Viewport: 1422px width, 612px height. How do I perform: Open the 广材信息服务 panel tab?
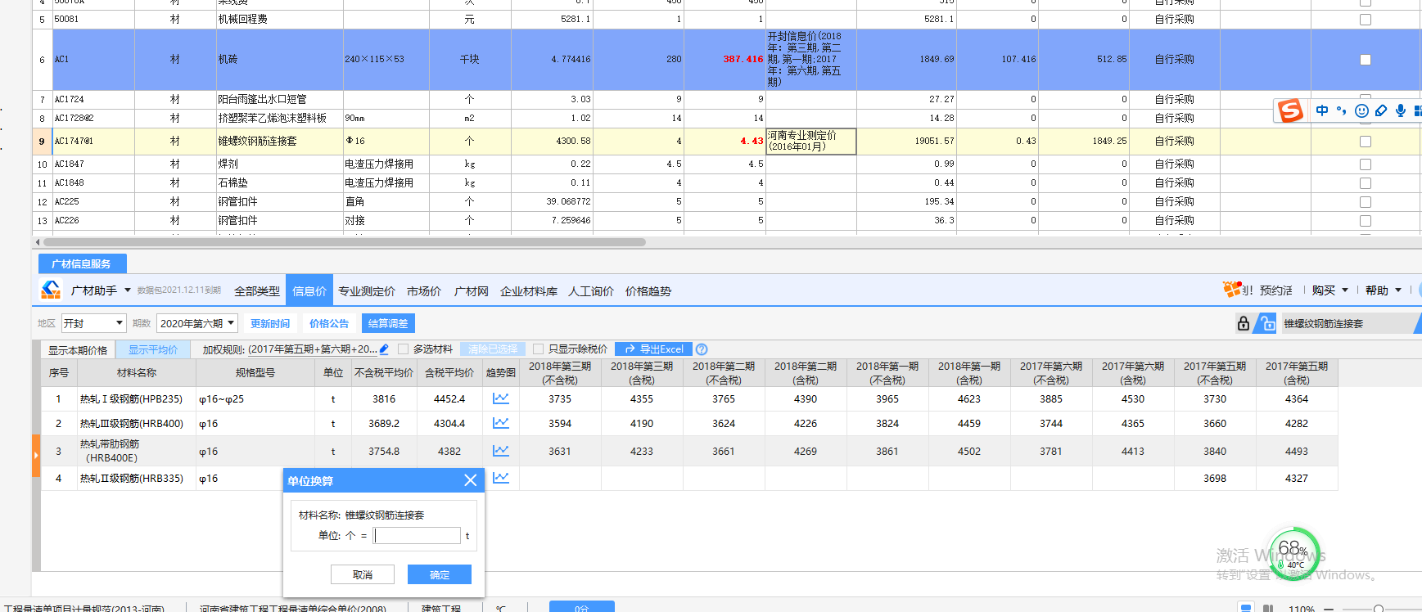(82, 263)
